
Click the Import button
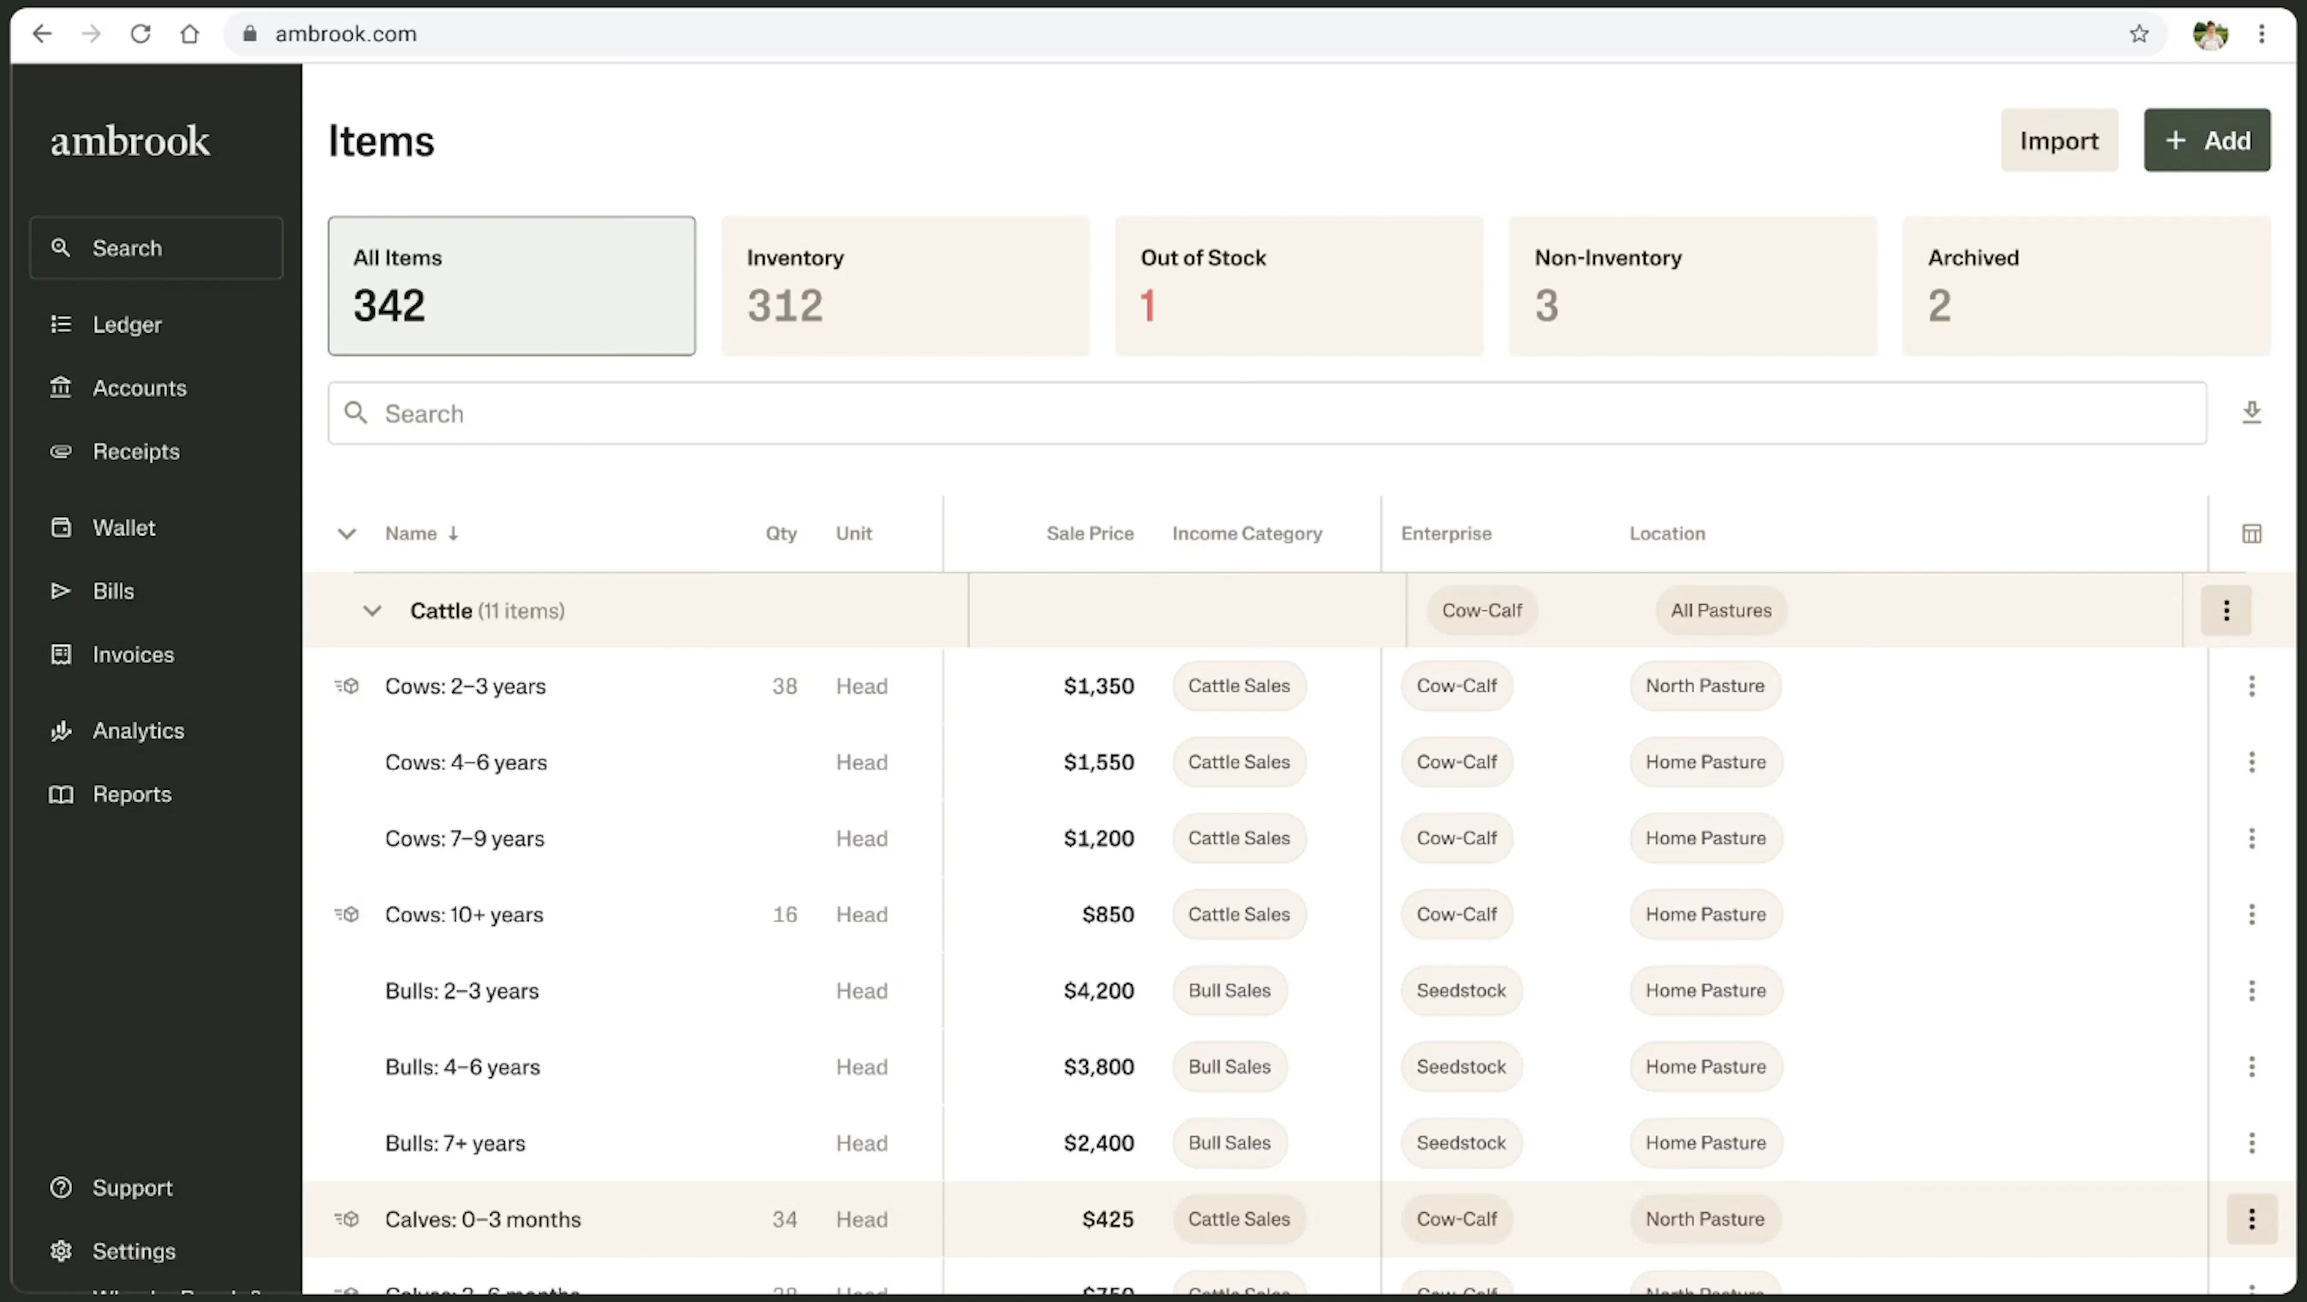pos(2059,140)
